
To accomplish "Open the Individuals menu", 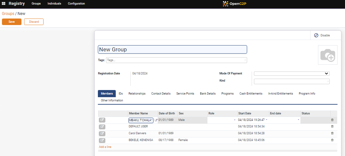I will [x=54, y=4].
